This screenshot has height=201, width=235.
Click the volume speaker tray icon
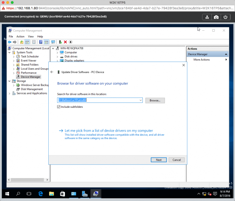click(x=209, y=194)
